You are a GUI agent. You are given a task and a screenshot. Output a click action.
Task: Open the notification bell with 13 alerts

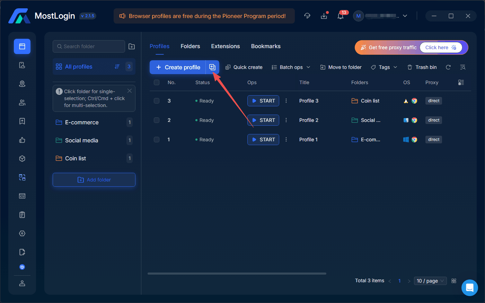pyautogui.click(x=341, y=16)
